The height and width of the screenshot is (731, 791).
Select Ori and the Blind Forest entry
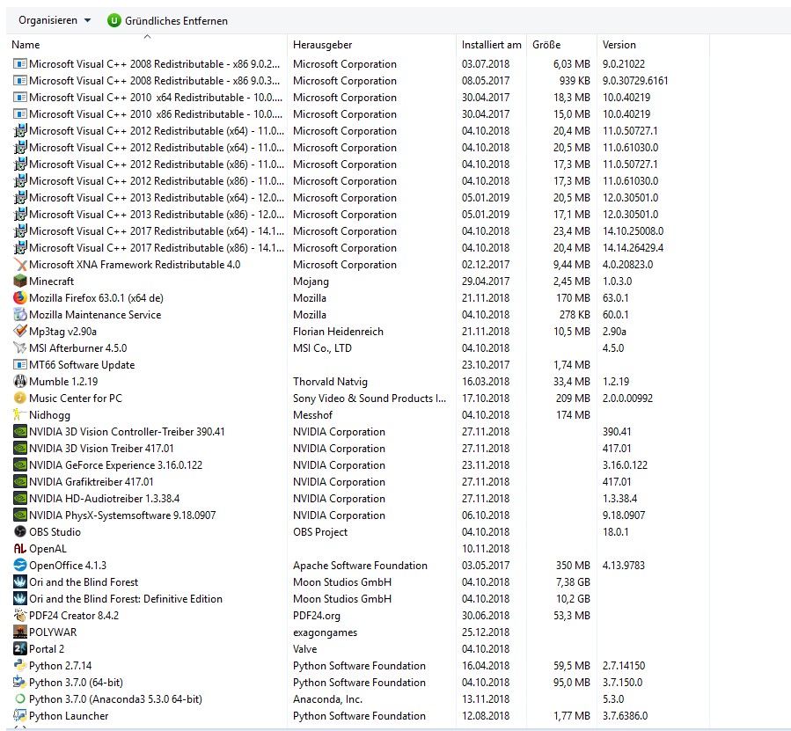[84, 581]
